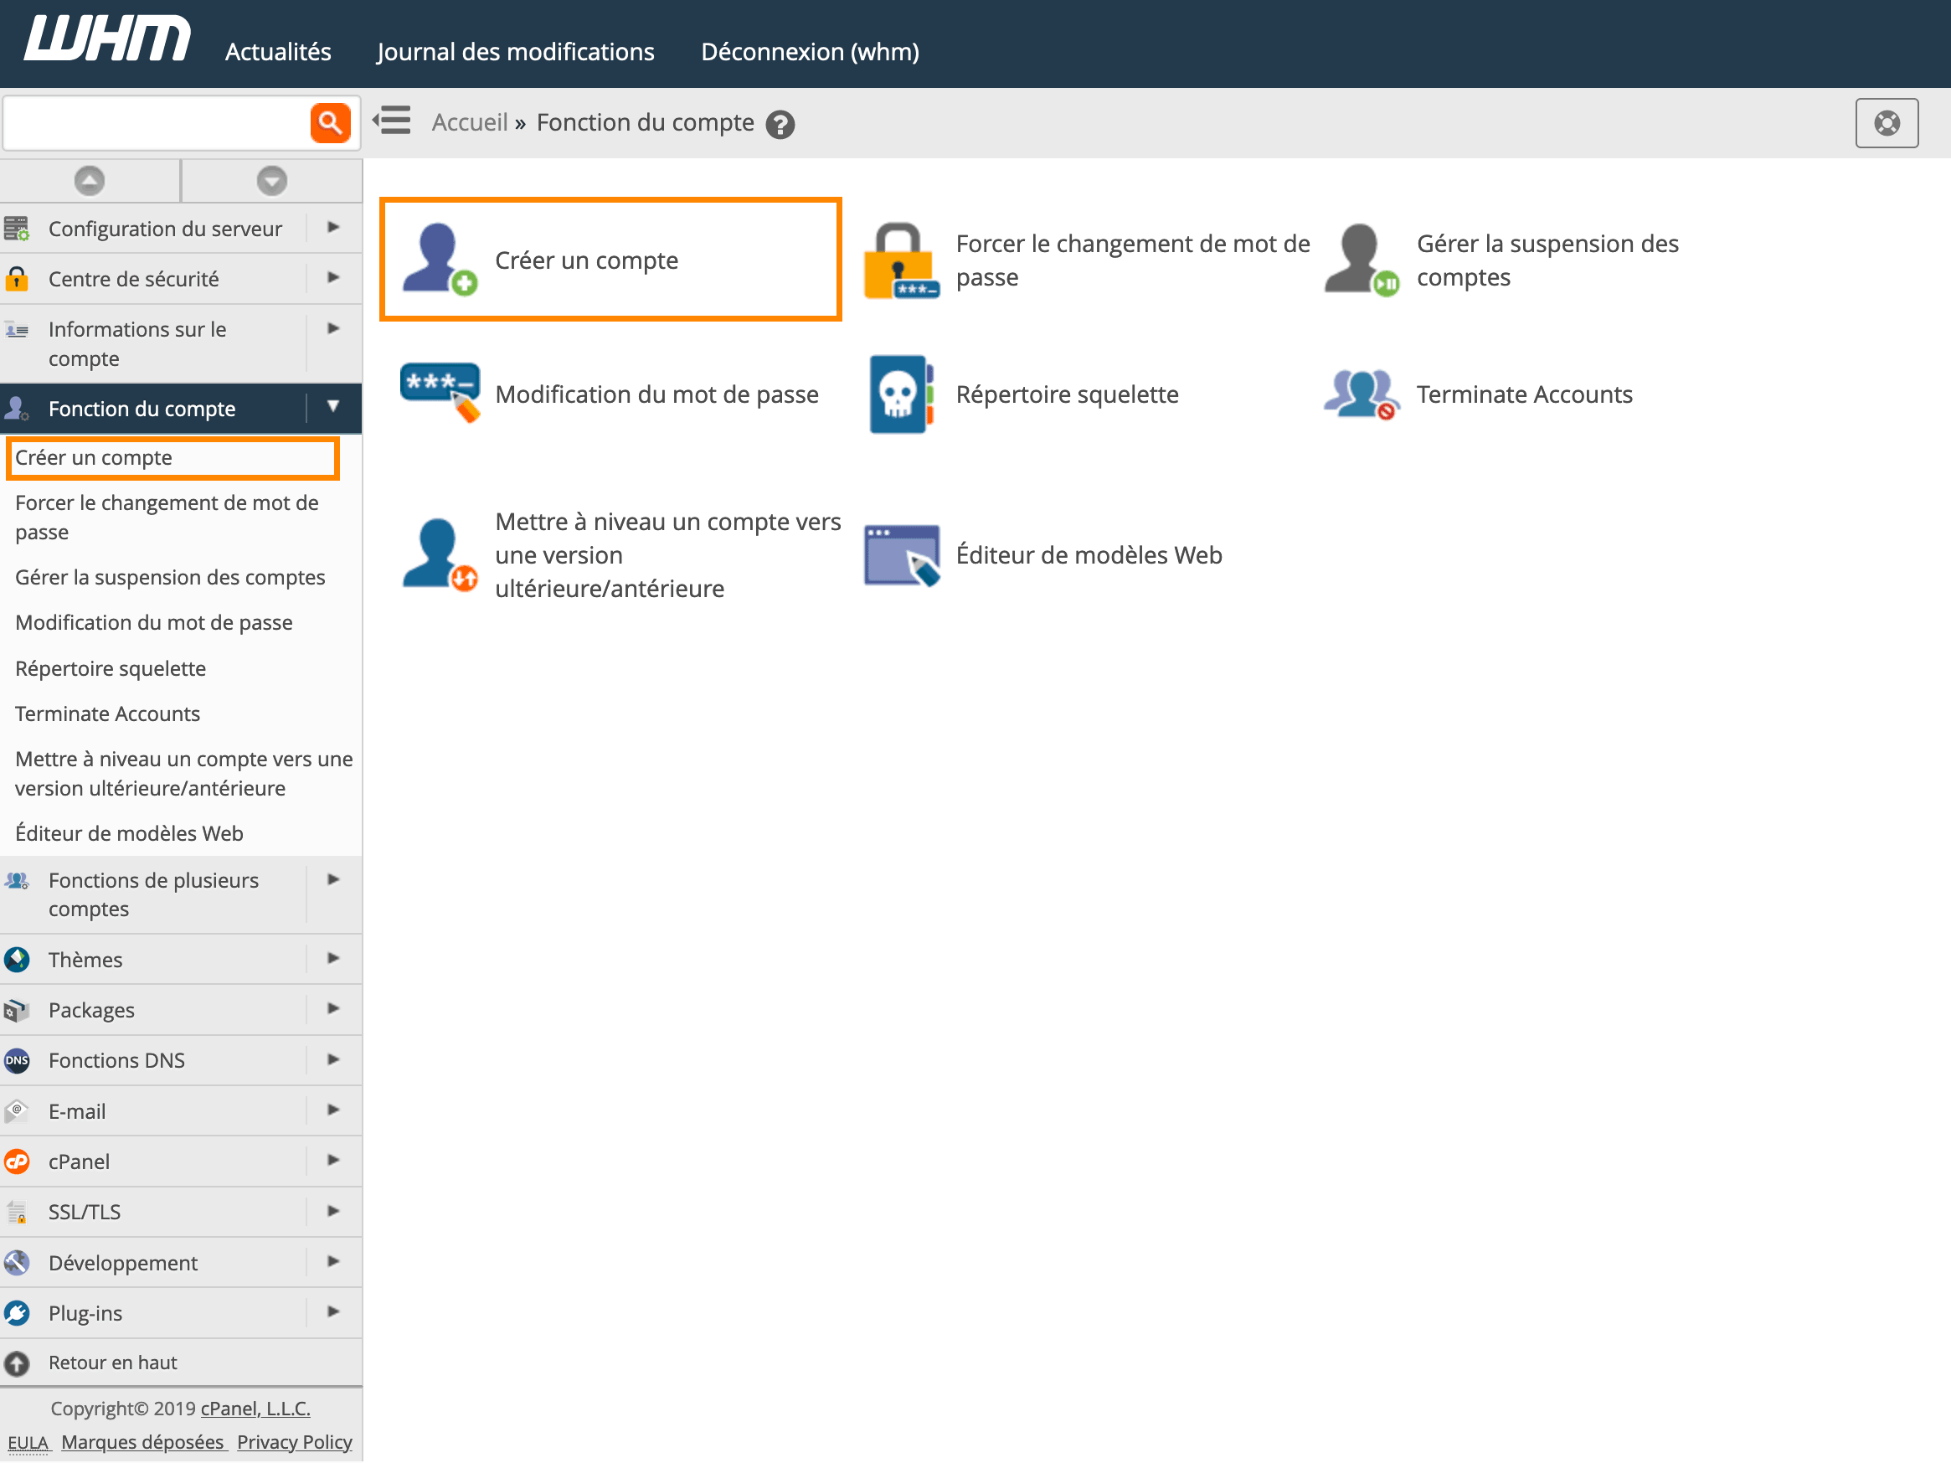Viewport: 1951px width, 1463px height.
Task: Click the Packages box icon
Action: pyautogui.click(x=17, y=1010)
